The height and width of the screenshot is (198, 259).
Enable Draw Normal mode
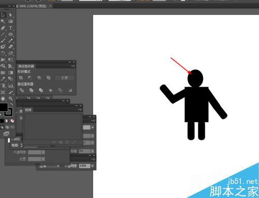pyautogui.click(x=2, y=128)
